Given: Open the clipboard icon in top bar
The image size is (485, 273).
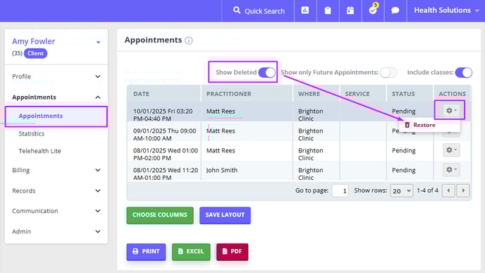Looking at the screenshot, I should tap(328, 11).
